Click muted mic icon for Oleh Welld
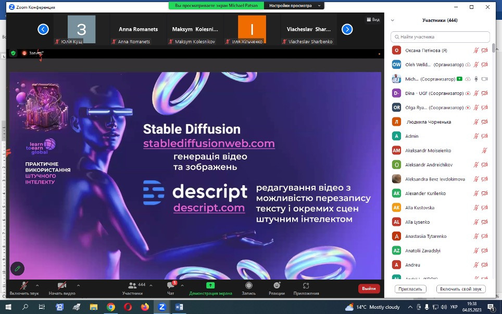Screen dimensions: 502x314 tap(476, 65)
